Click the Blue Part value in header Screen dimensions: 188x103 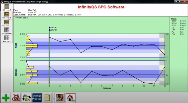click(32, 10)
